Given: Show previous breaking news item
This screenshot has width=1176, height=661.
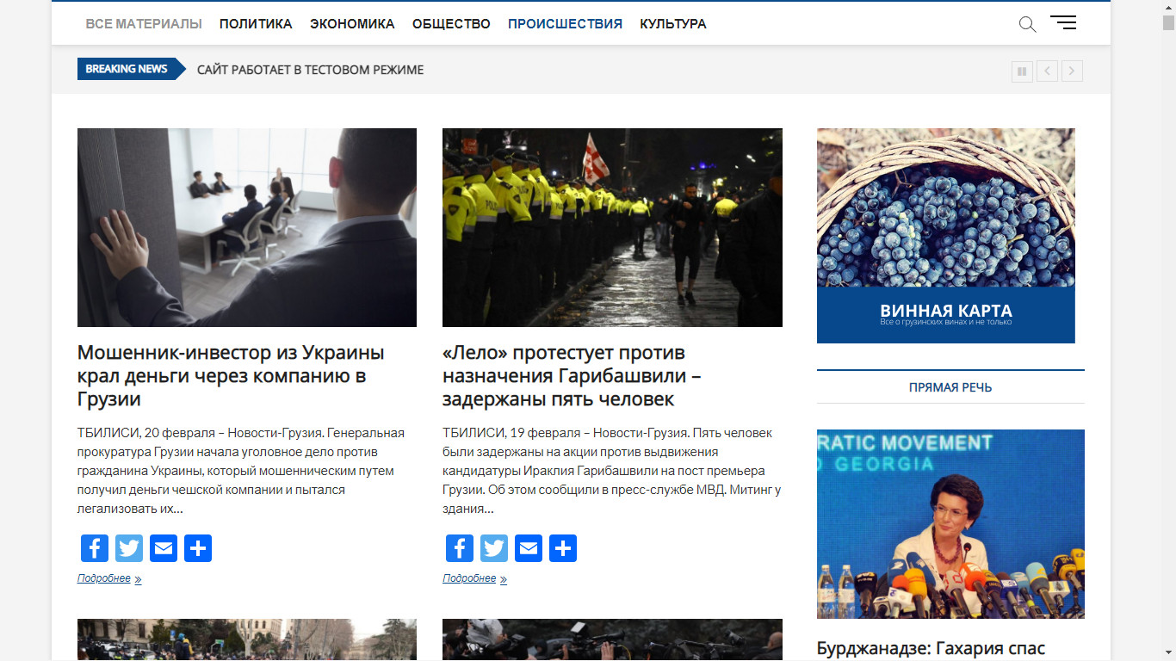Looking at the screenshot, I should (1047, 71).
